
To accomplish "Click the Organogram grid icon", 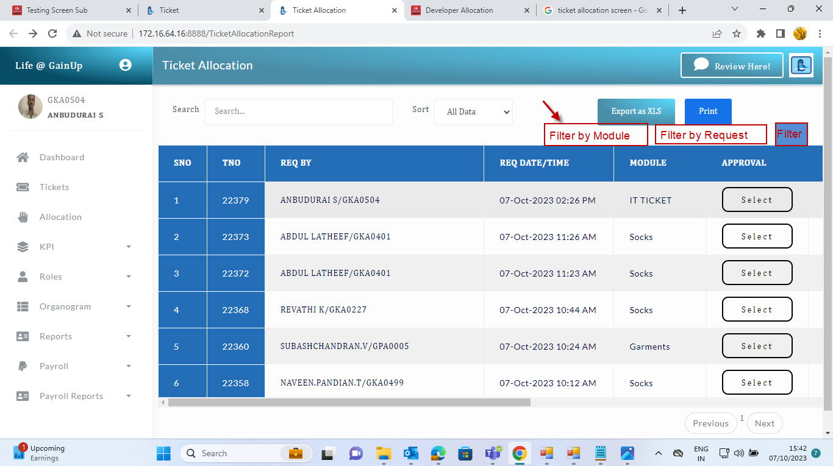I will click(23, 306).
